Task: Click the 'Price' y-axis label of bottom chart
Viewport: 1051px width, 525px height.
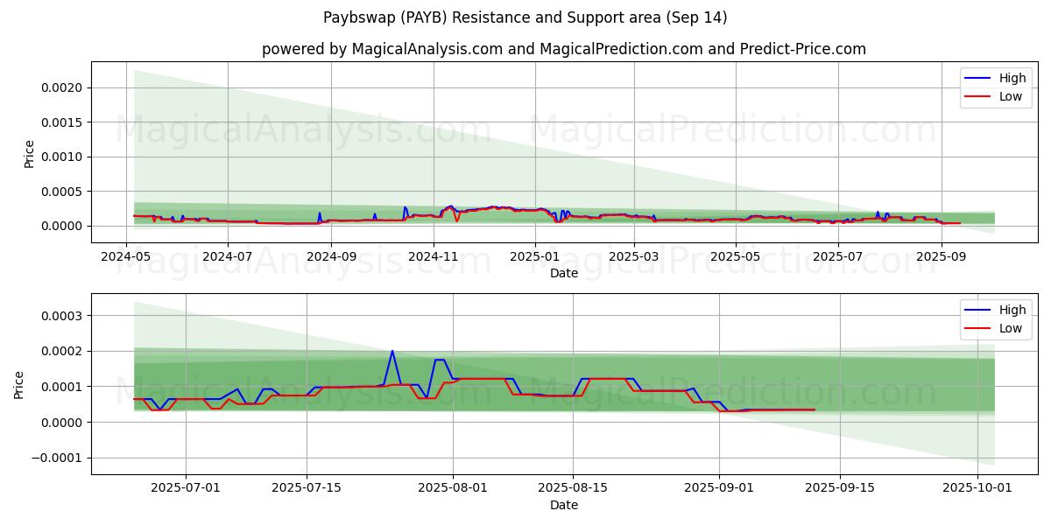Action: pos(19,385)
